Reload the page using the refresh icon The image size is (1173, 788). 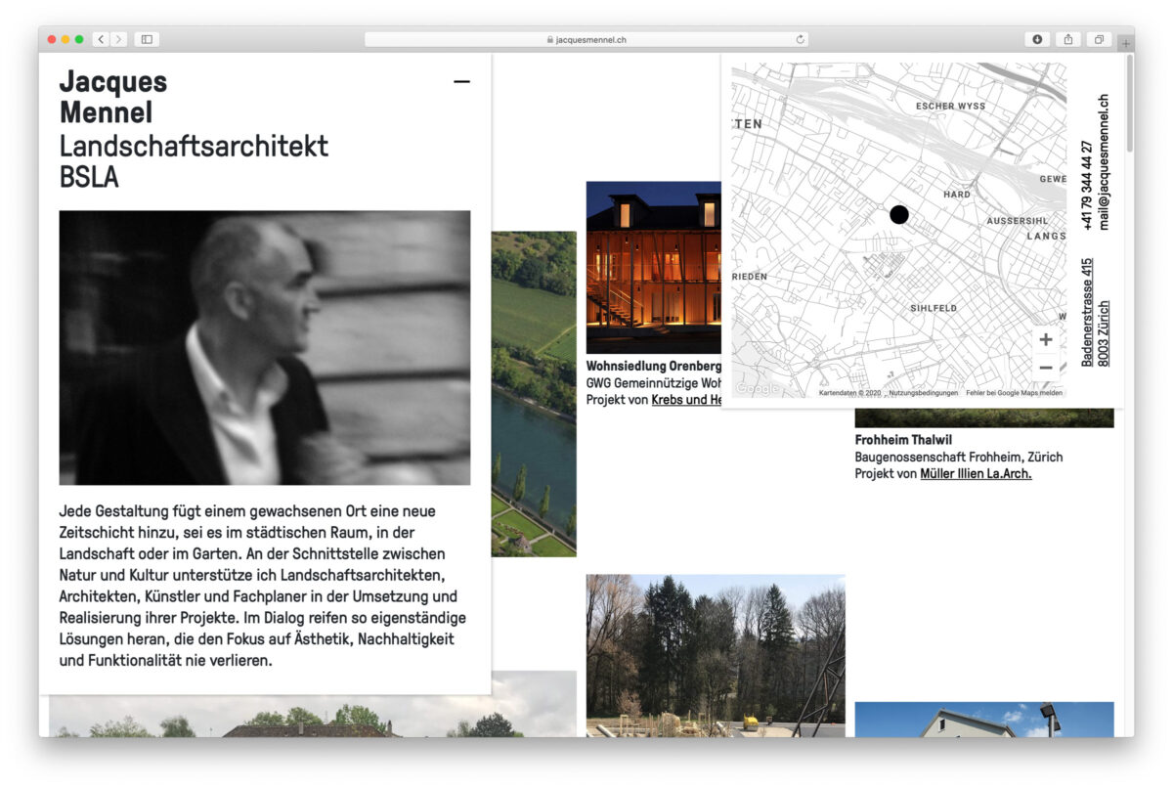(801, 39)
